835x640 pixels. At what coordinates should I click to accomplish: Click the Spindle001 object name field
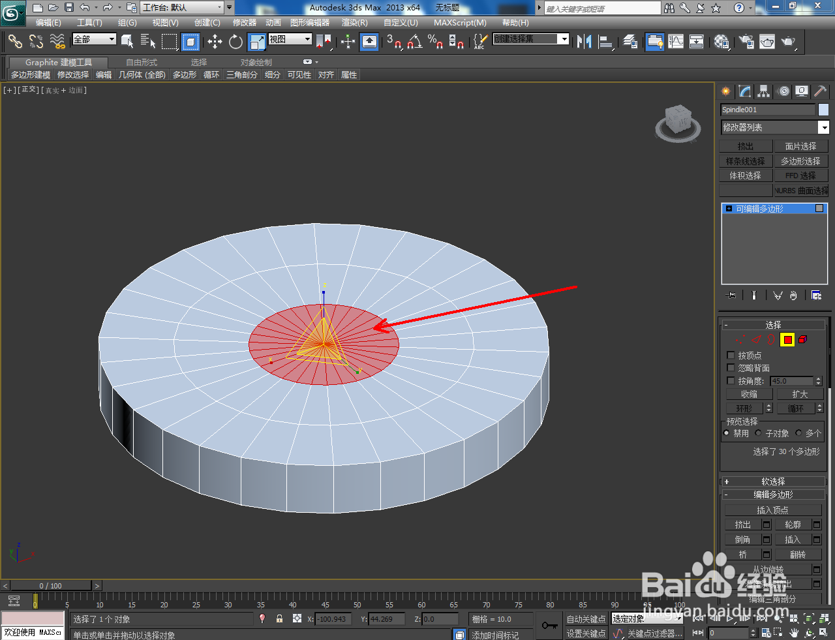coord(768,110)
